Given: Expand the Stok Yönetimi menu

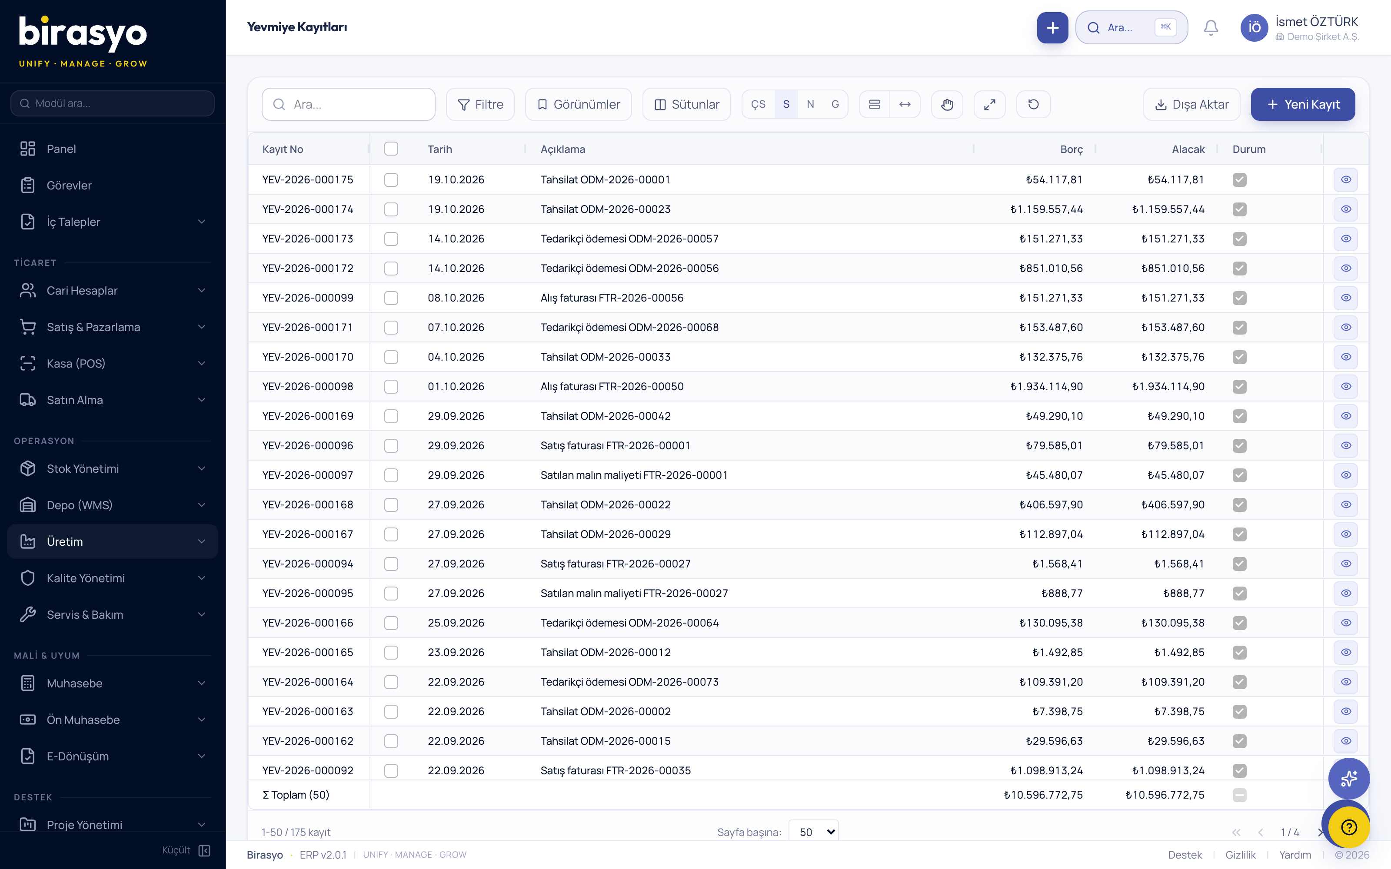Looking at the screenshot, I should (113, 468).
